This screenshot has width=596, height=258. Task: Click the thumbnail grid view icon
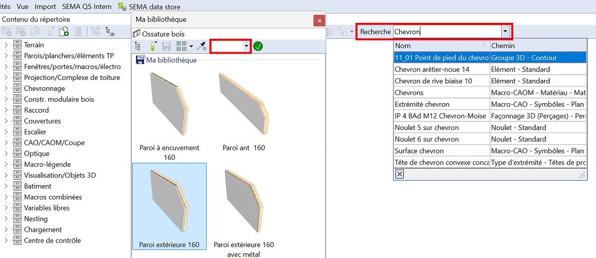[181, 46]
